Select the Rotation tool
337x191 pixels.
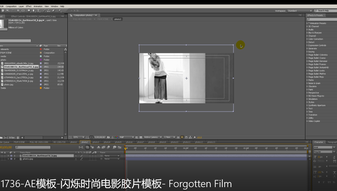13,10
